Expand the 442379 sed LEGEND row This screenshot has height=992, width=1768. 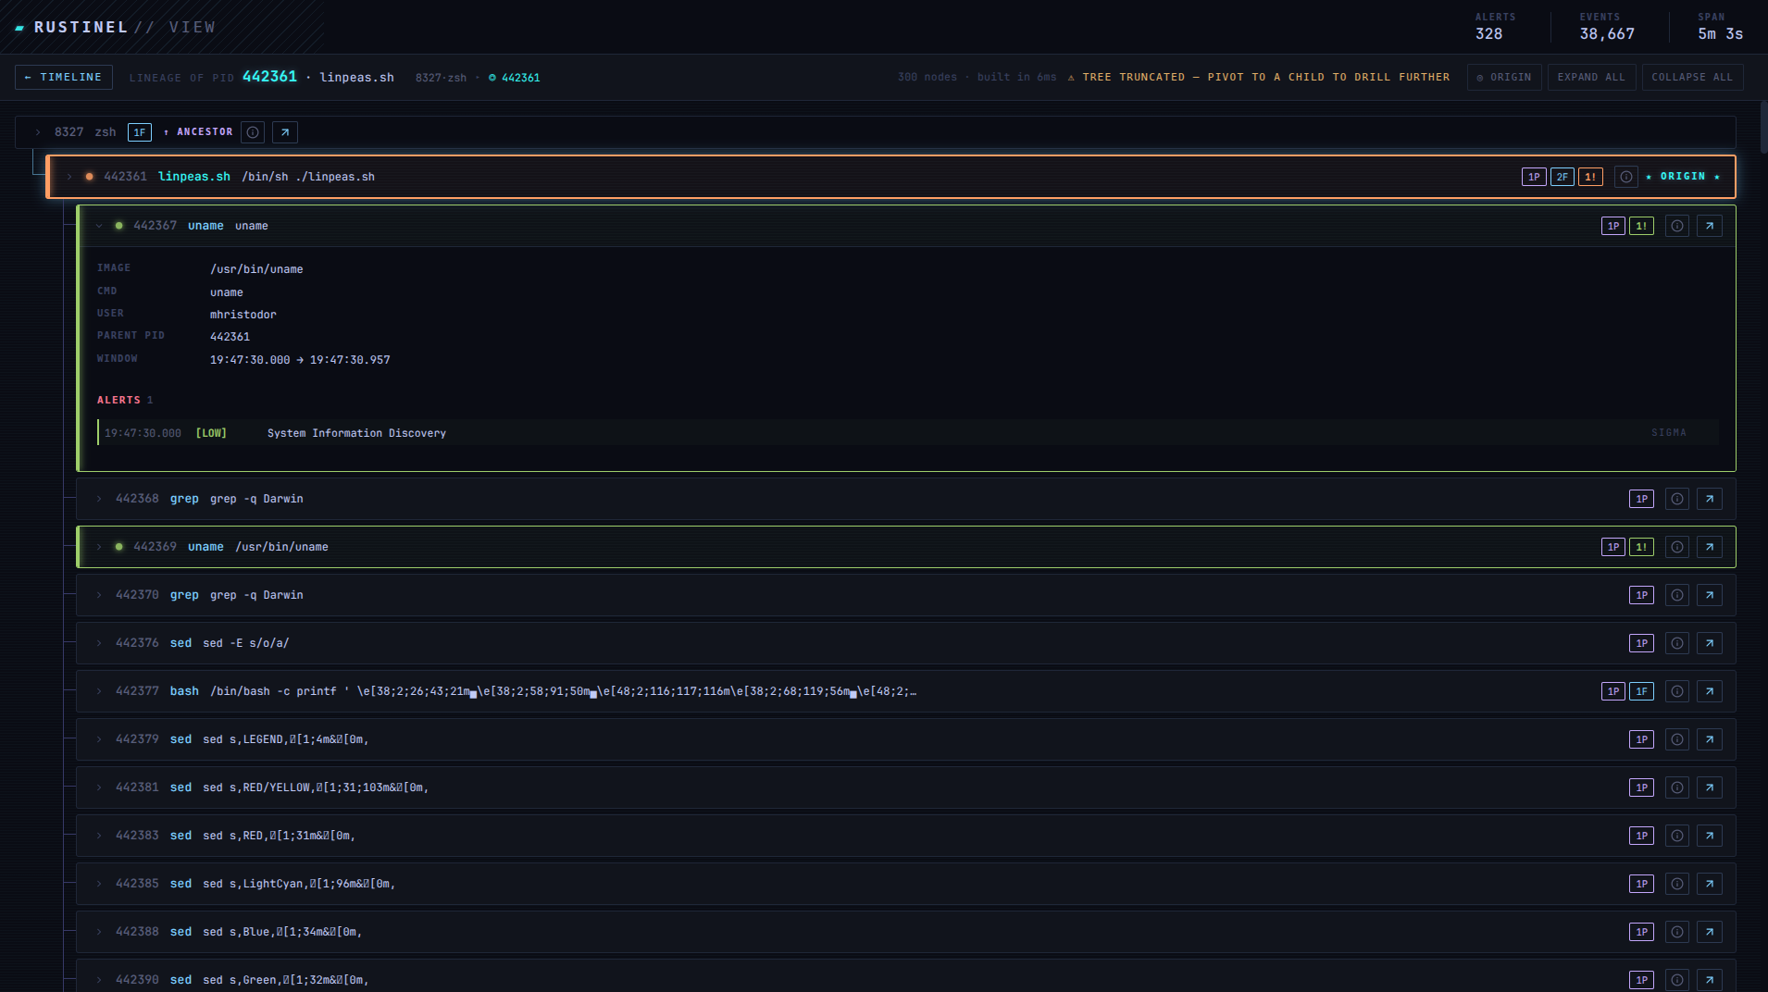(99, 739)
